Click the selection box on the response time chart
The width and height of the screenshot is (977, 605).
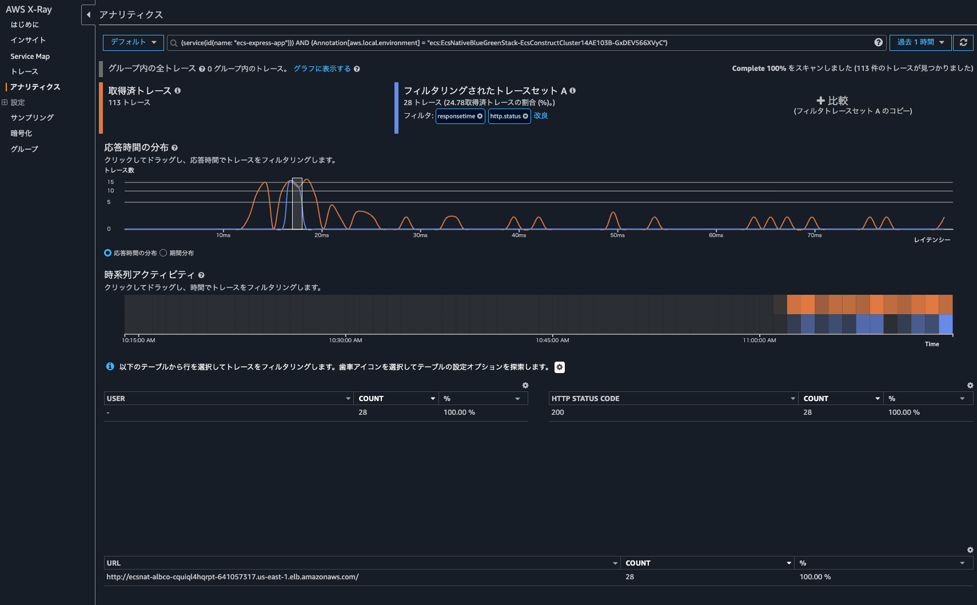297,203
